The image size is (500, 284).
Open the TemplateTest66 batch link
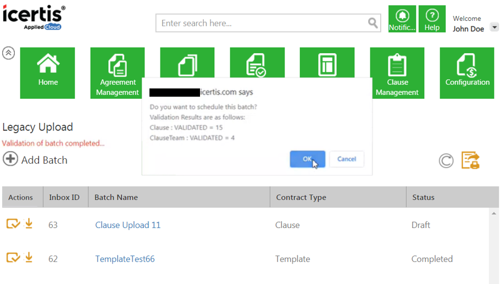[125, 259]
